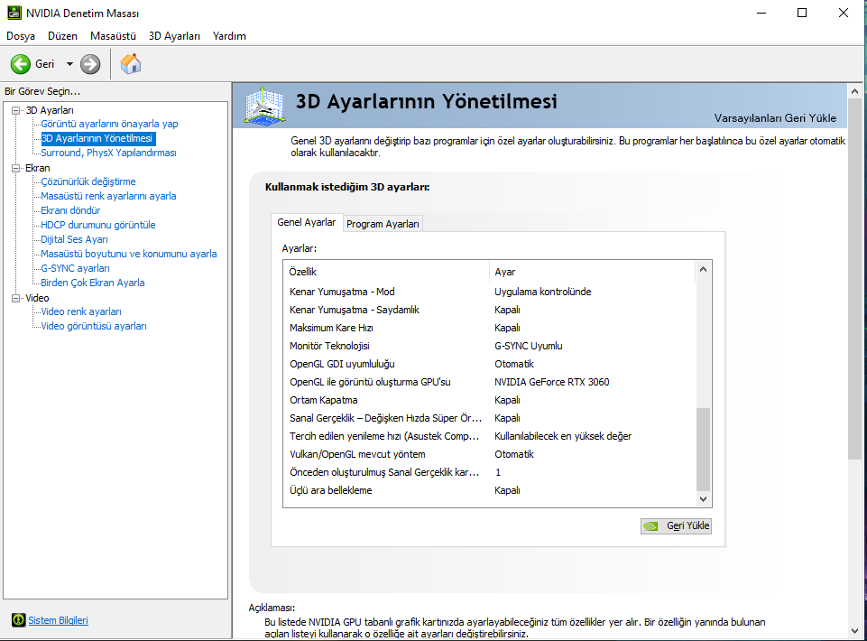The image size is (867, 641).
Task: Open Video renk ayarları page
Action: point(80,311)
